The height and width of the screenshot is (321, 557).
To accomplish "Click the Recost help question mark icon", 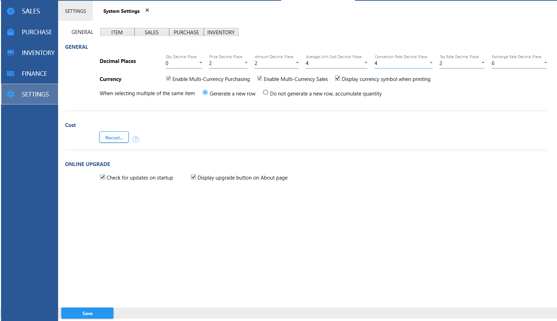I will 136,139.
